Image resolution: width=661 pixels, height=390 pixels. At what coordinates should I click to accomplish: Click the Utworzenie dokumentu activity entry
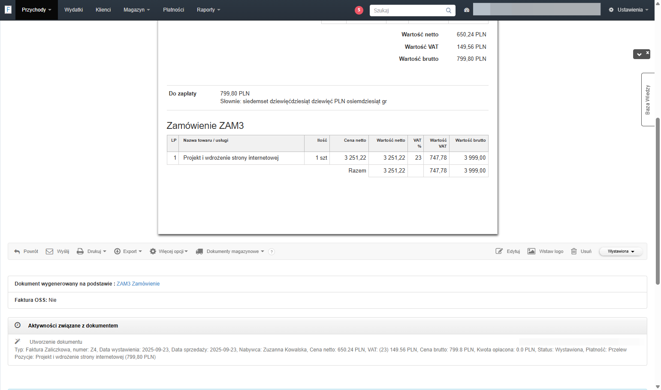pyautogui.click(x=56, y=342)
